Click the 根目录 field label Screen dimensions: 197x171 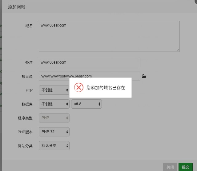pyautogui.click(x=27, y=76)
